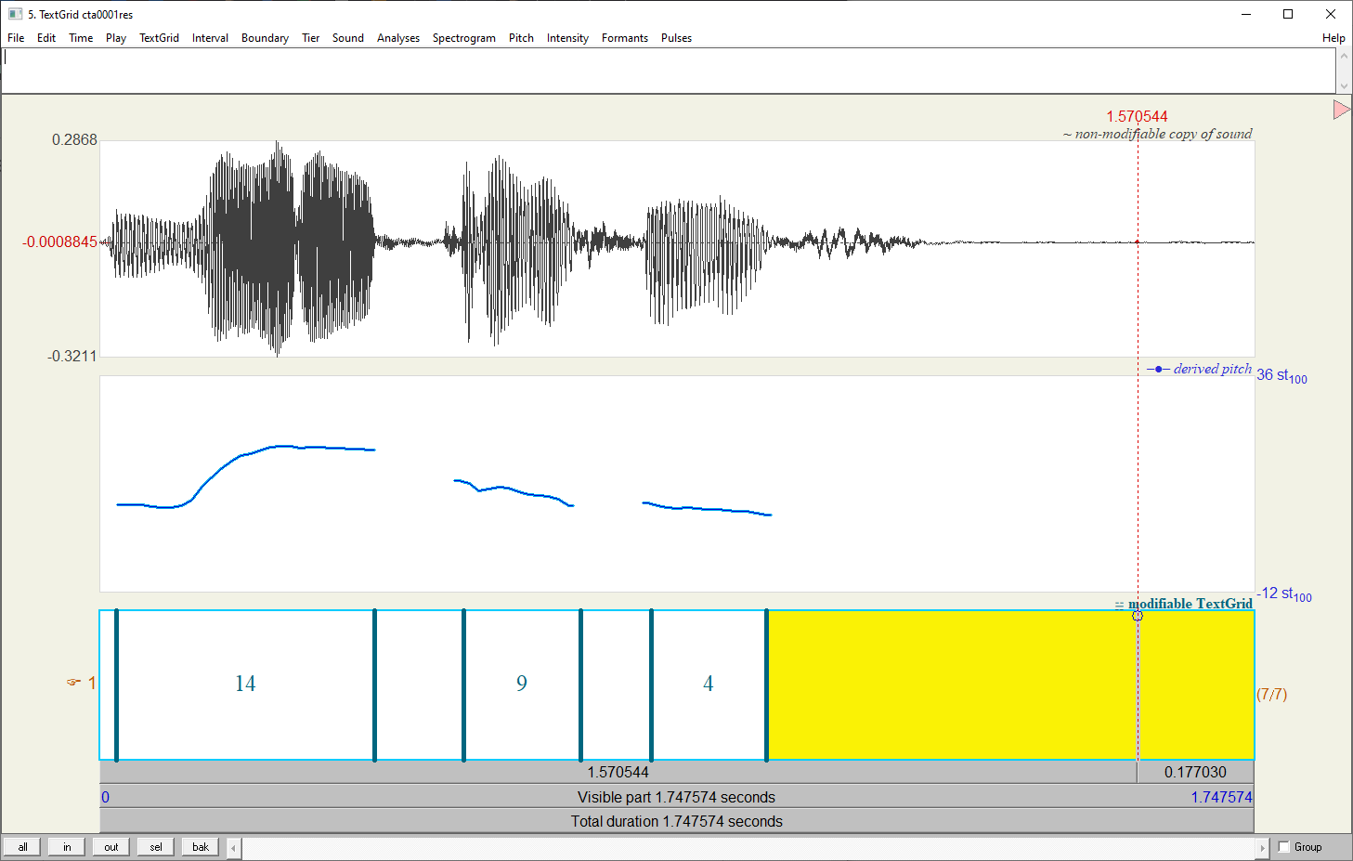Click the Praat window icon in the title bar
The height and width of the screenshot is (861, 1353).
(x=15, y=14)
